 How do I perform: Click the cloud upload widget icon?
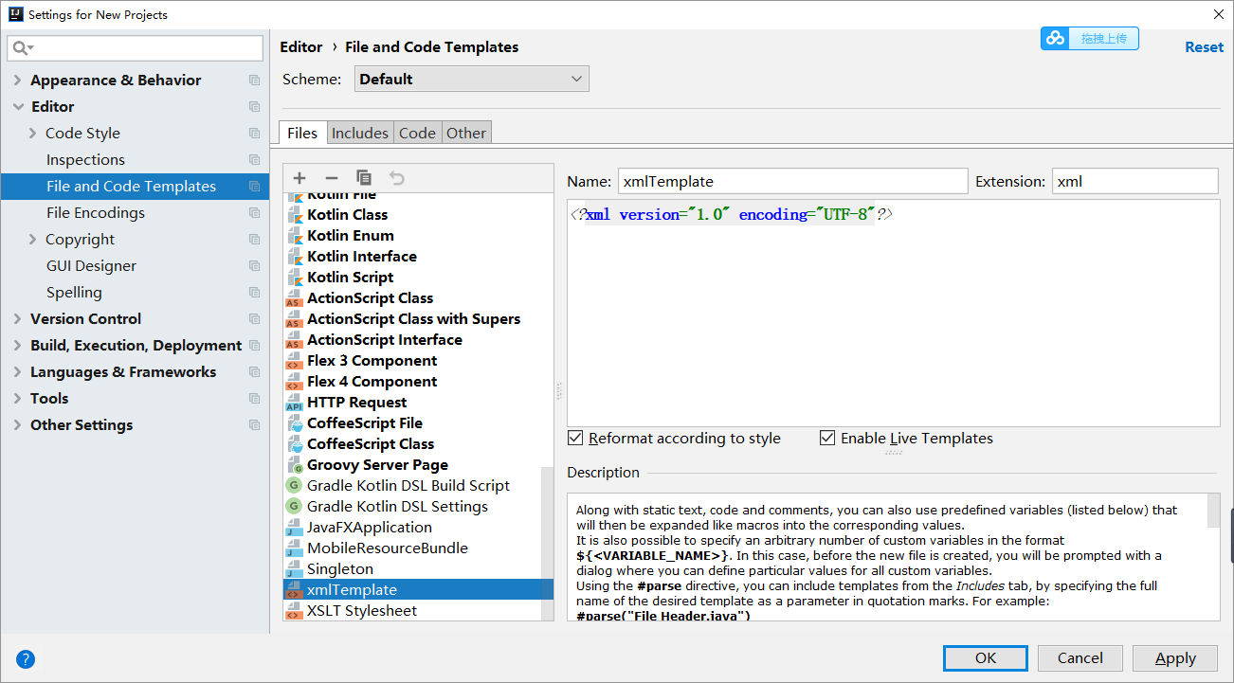(x=1055, y=39)
